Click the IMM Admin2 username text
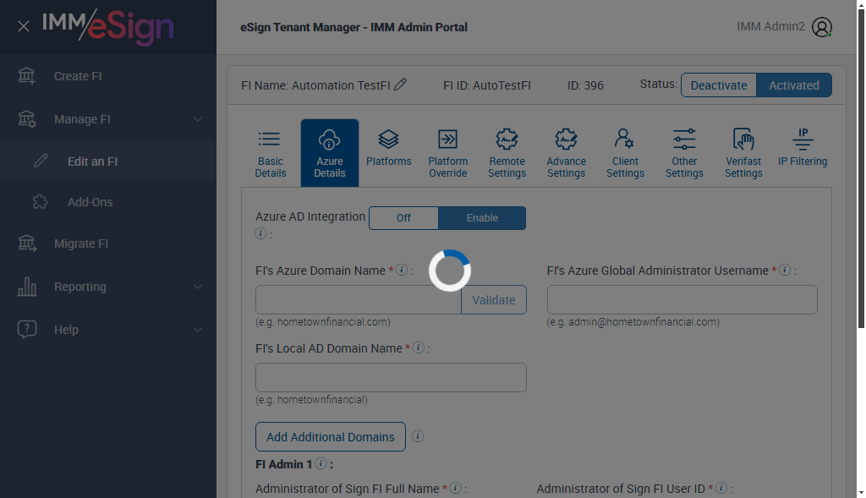Viewport: 866px width, 498px height. (770, 26)
